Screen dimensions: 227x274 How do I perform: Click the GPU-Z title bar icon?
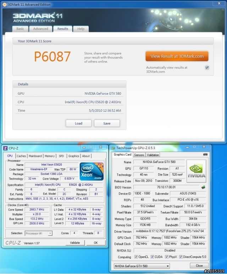113,148
